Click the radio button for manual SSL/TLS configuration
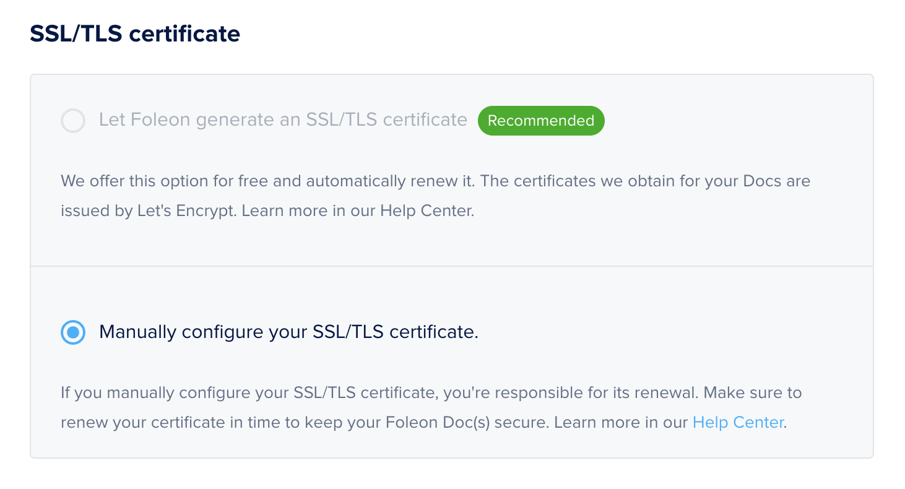The image size is (905, 489). click(x=72, y=332)
